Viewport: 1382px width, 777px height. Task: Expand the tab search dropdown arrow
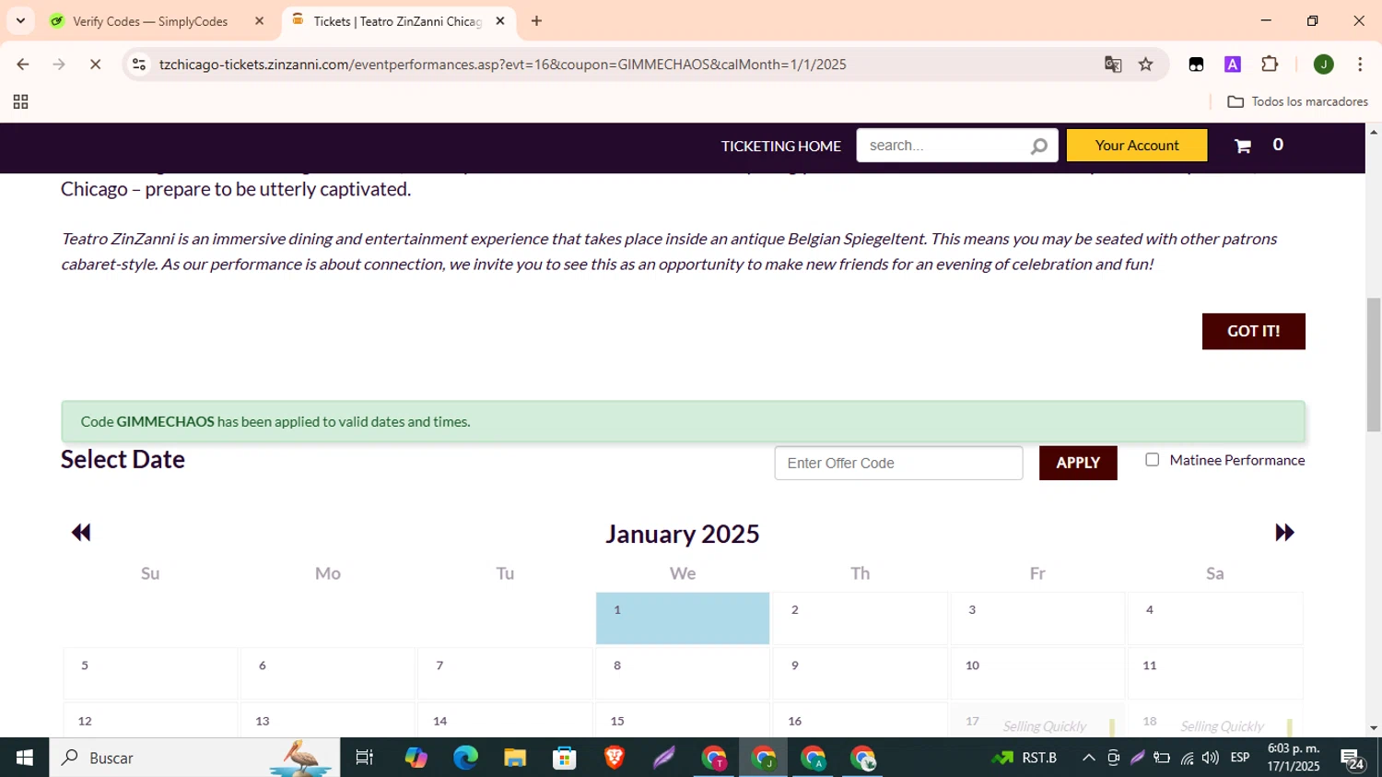(20, 21)
